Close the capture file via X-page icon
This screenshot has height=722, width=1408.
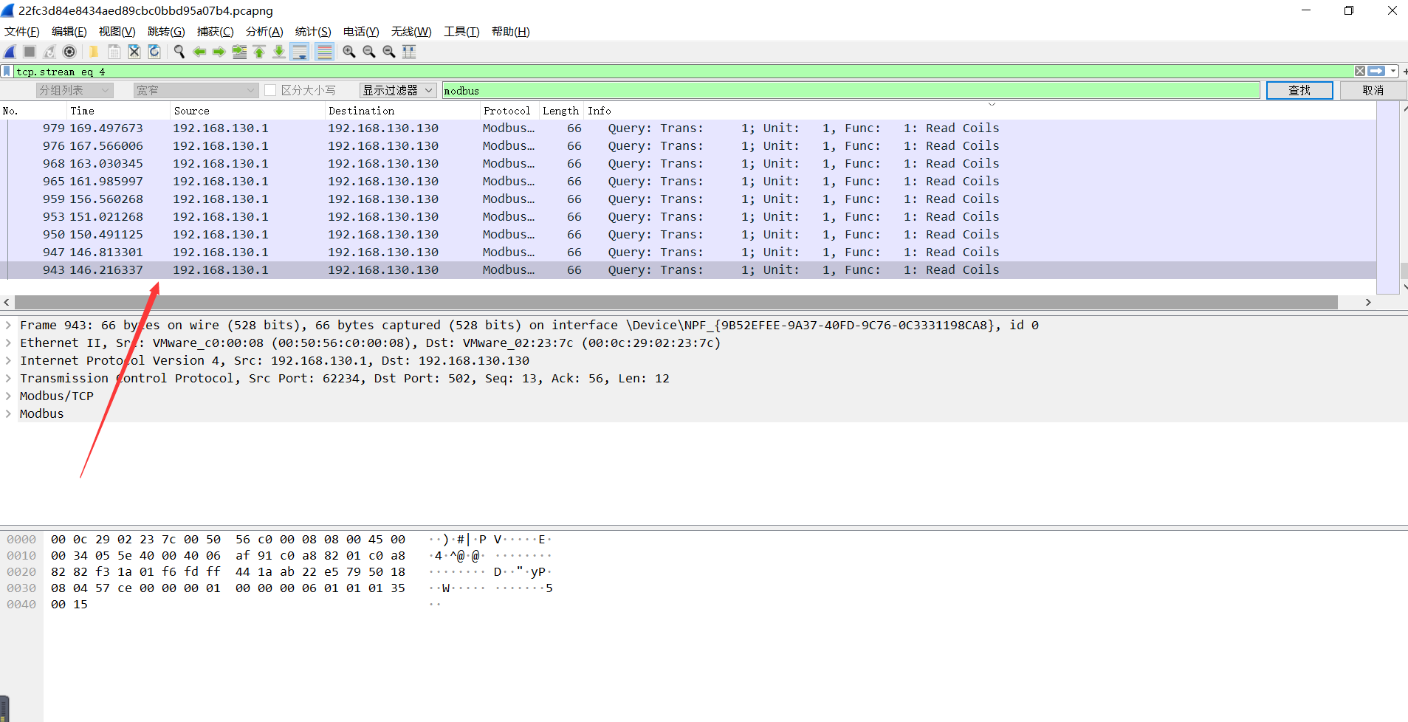(134, 52)
